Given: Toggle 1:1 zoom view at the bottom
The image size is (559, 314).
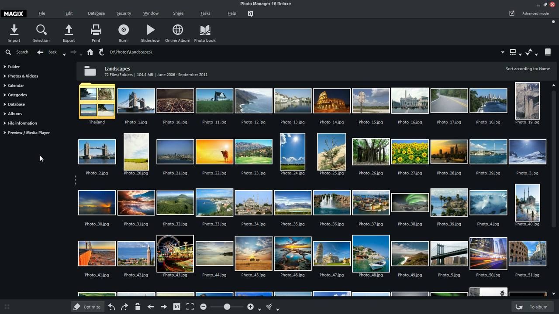Looking at the screenshot, I should tap(176, 307).
